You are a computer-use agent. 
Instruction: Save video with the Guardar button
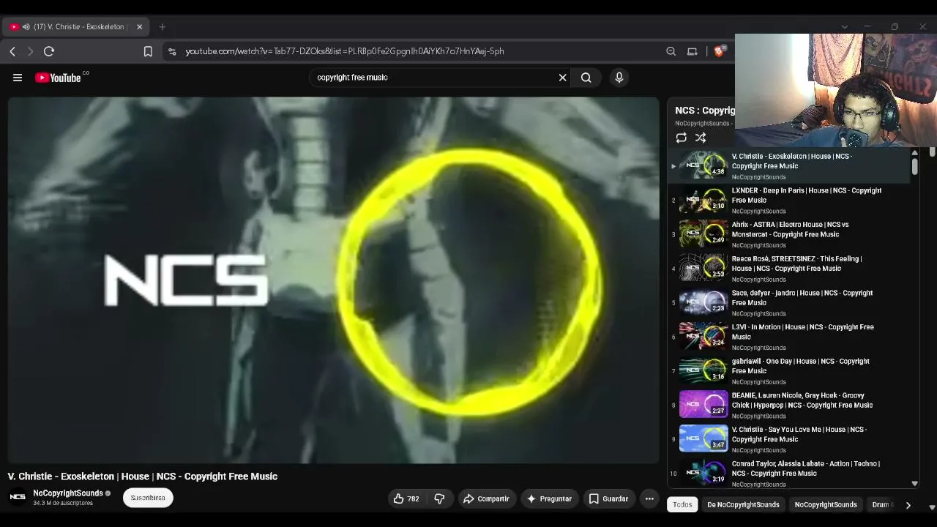point(609,498)
